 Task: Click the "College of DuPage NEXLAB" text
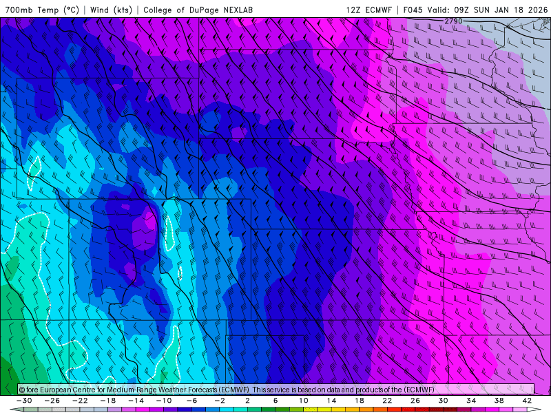(x=198, y=10)
